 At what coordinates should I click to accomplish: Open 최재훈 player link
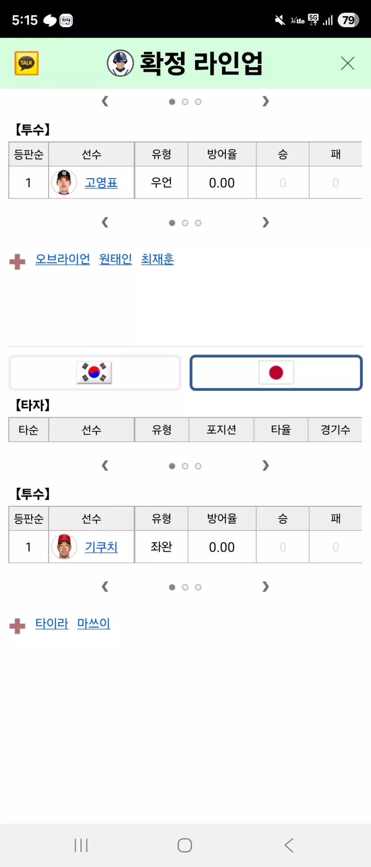click(158, 259)
